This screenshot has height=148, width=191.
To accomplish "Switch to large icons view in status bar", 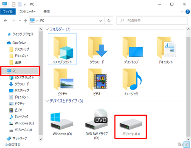I will click(x=187, y=144).
